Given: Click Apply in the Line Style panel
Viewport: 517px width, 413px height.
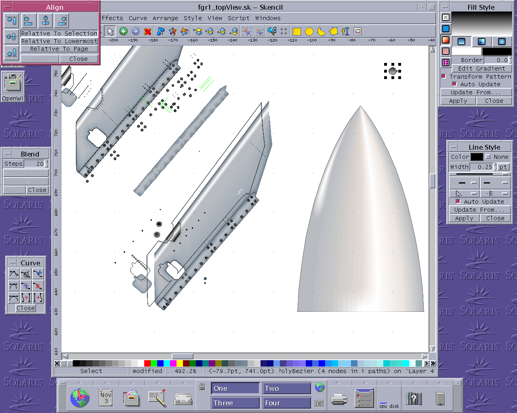Looking at the screenshot, I should (464, 218).
